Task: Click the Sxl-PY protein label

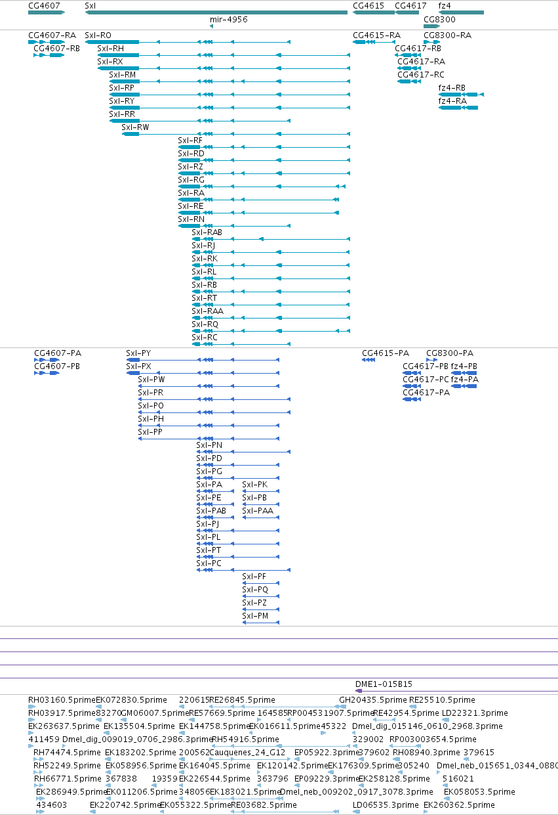Action: (x=138, y=353)
